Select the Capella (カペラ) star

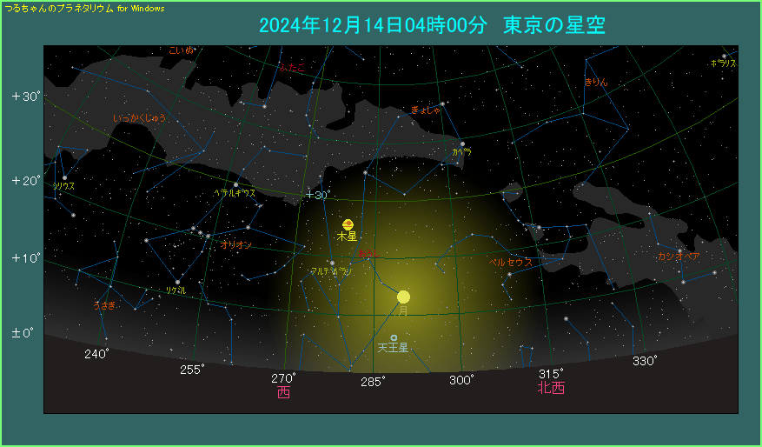[462, 143]
